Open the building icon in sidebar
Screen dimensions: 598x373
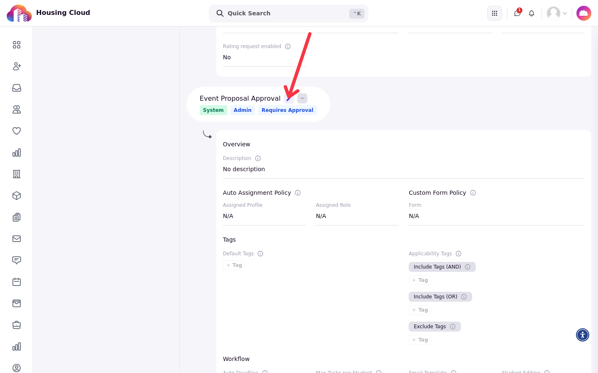[17, 174]
